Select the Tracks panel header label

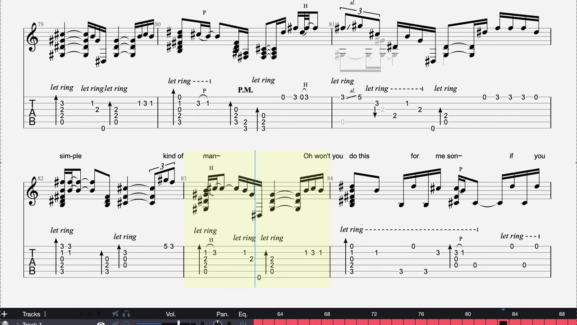click(x=31, y=314)
